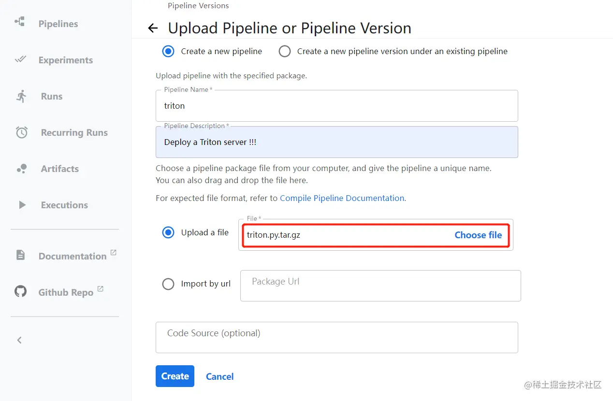This screenshot has height=401, width=613.
Task: Click the Executions play icon
Action: [22, 205]
